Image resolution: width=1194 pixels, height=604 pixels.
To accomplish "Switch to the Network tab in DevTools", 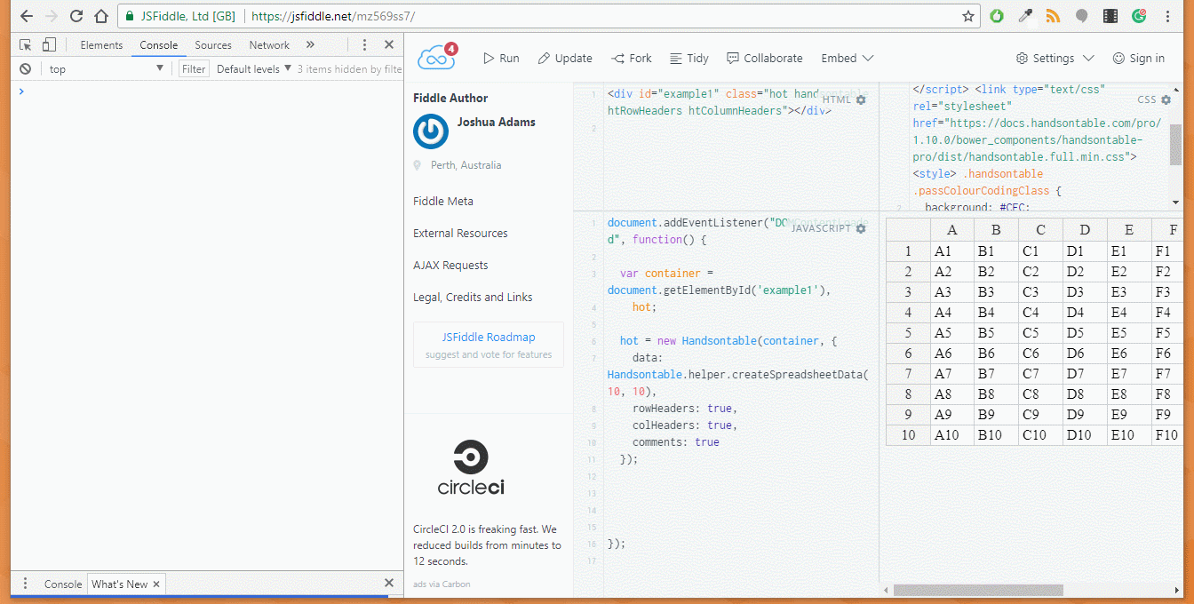I will pos(268,44).
